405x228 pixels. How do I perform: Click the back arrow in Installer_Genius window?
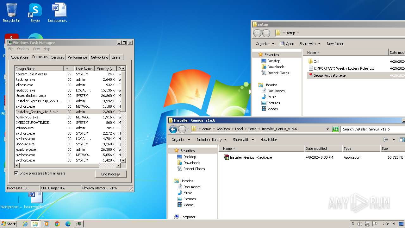coord(173,129)
